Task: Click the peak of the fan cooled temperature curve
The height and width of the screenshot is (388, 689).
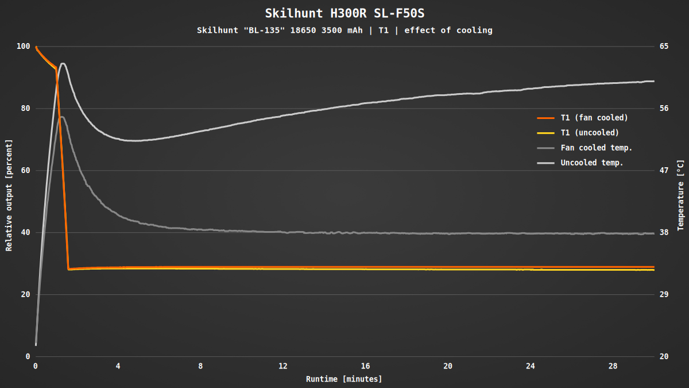Action: [62, 117]
